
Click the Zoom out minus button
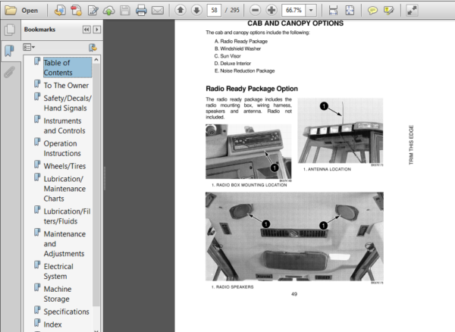(x=256, y=11)
